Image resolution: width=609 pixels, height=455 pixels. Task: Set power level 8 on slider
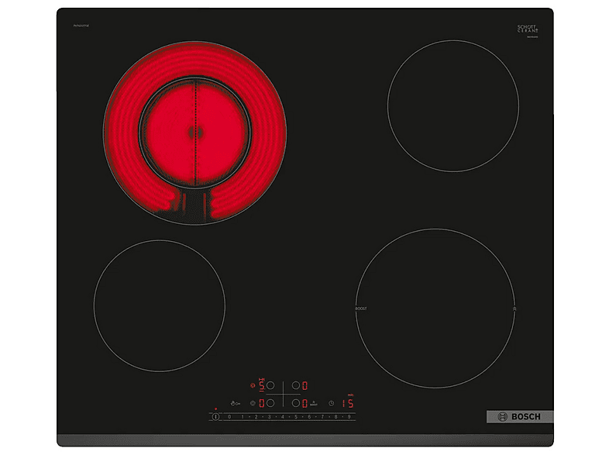(336, 416)
